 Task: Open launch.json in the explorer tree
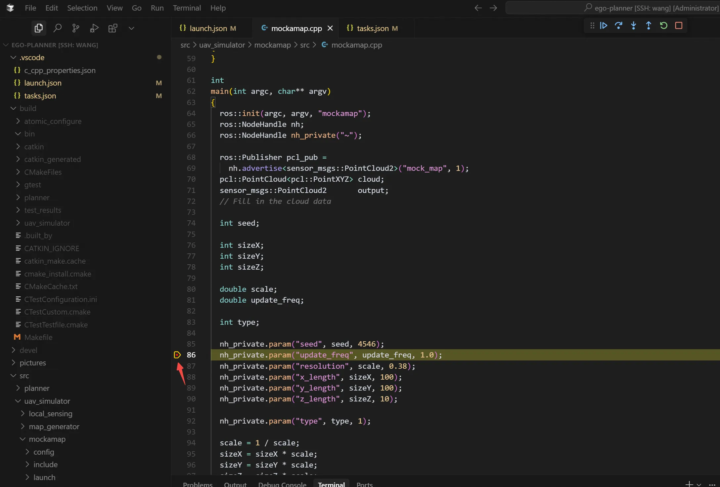pos(43,83)
